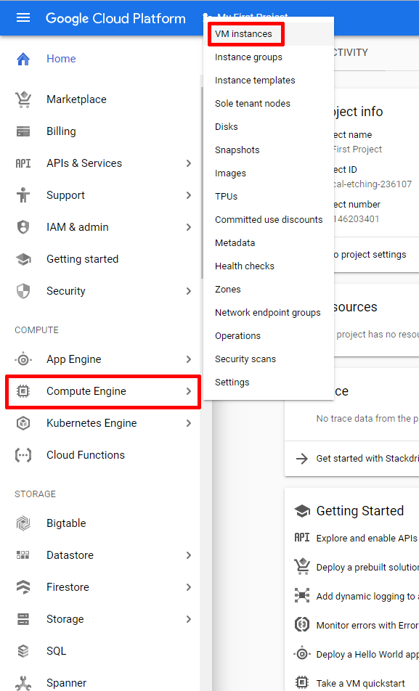Select VM instances from the submenu
Viewport: 419px width, 691px height.
click(x=243, y=34)
